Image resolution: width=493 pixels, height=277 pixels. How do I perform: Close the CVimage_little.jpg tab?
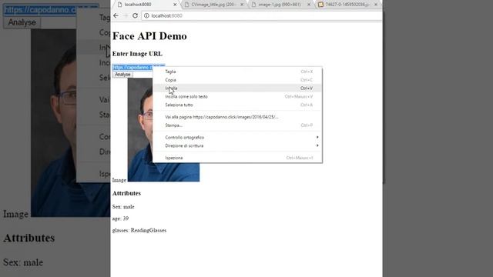[242, 5]
